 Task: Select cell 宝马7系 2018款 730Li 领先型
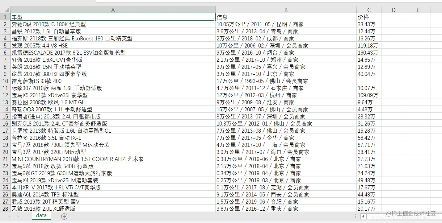coord(113,145)
